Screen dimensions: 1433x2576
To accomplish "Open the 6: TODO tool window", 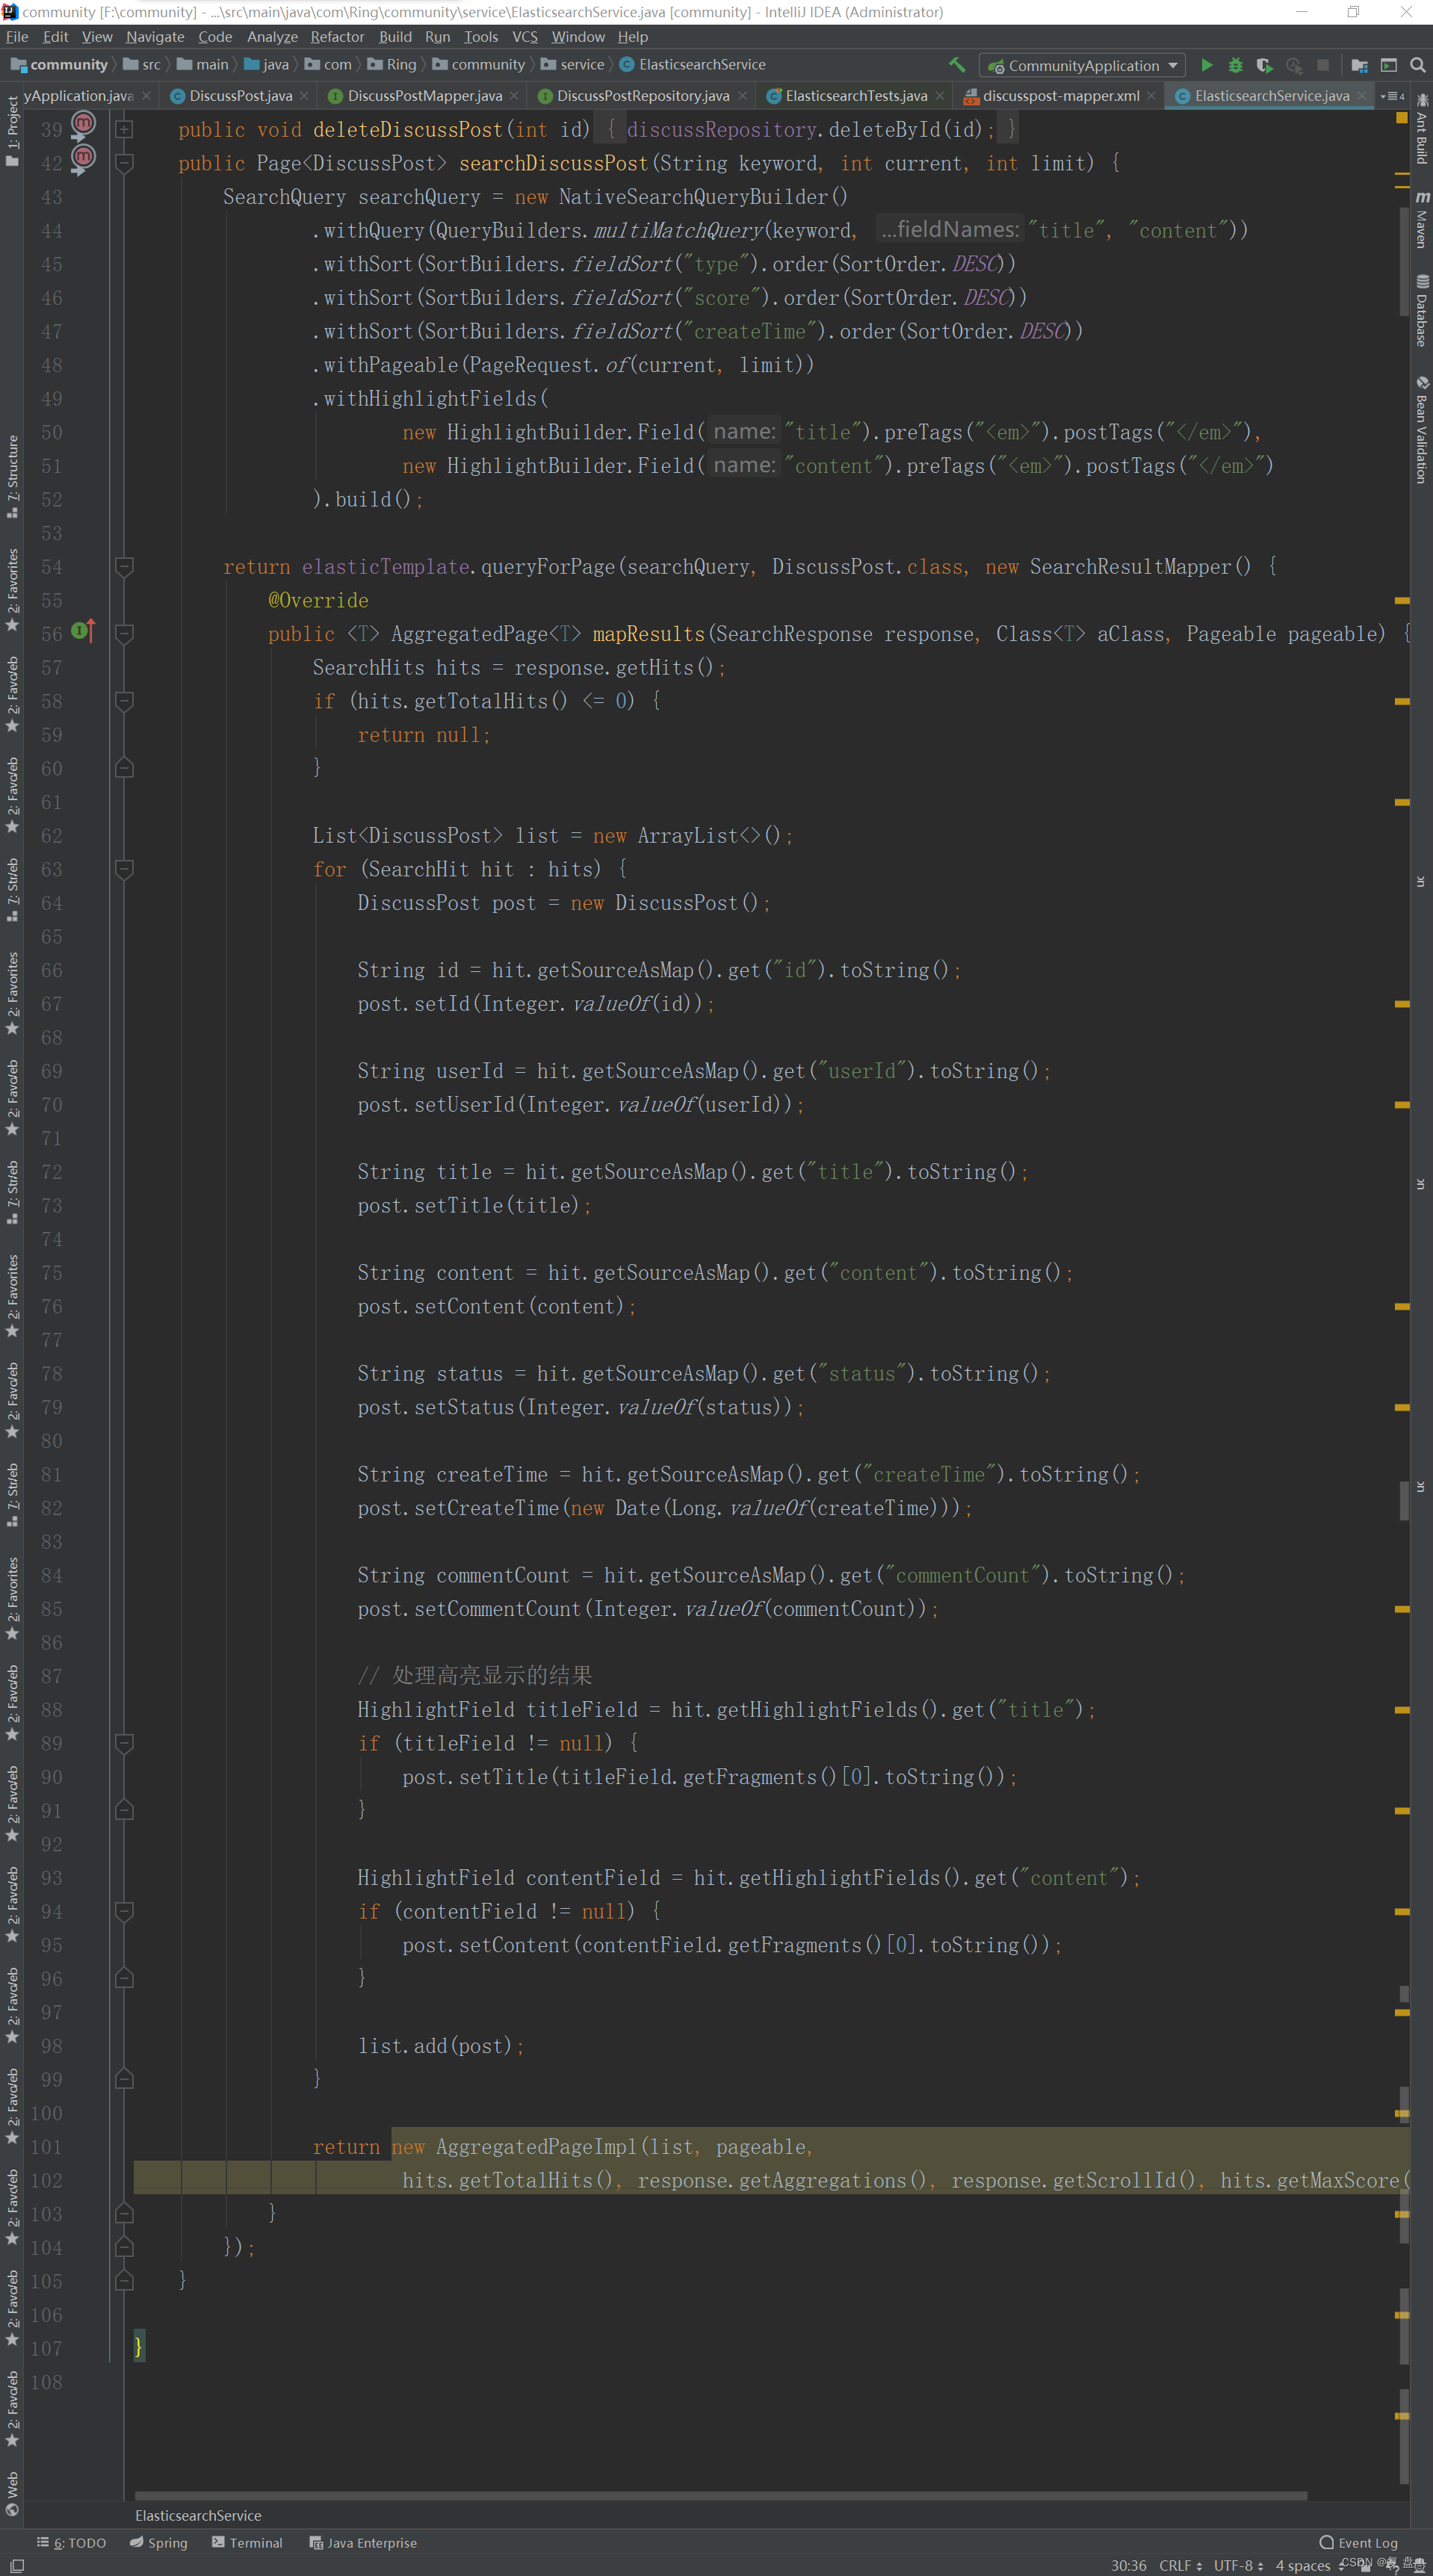I will [71, 2542].
